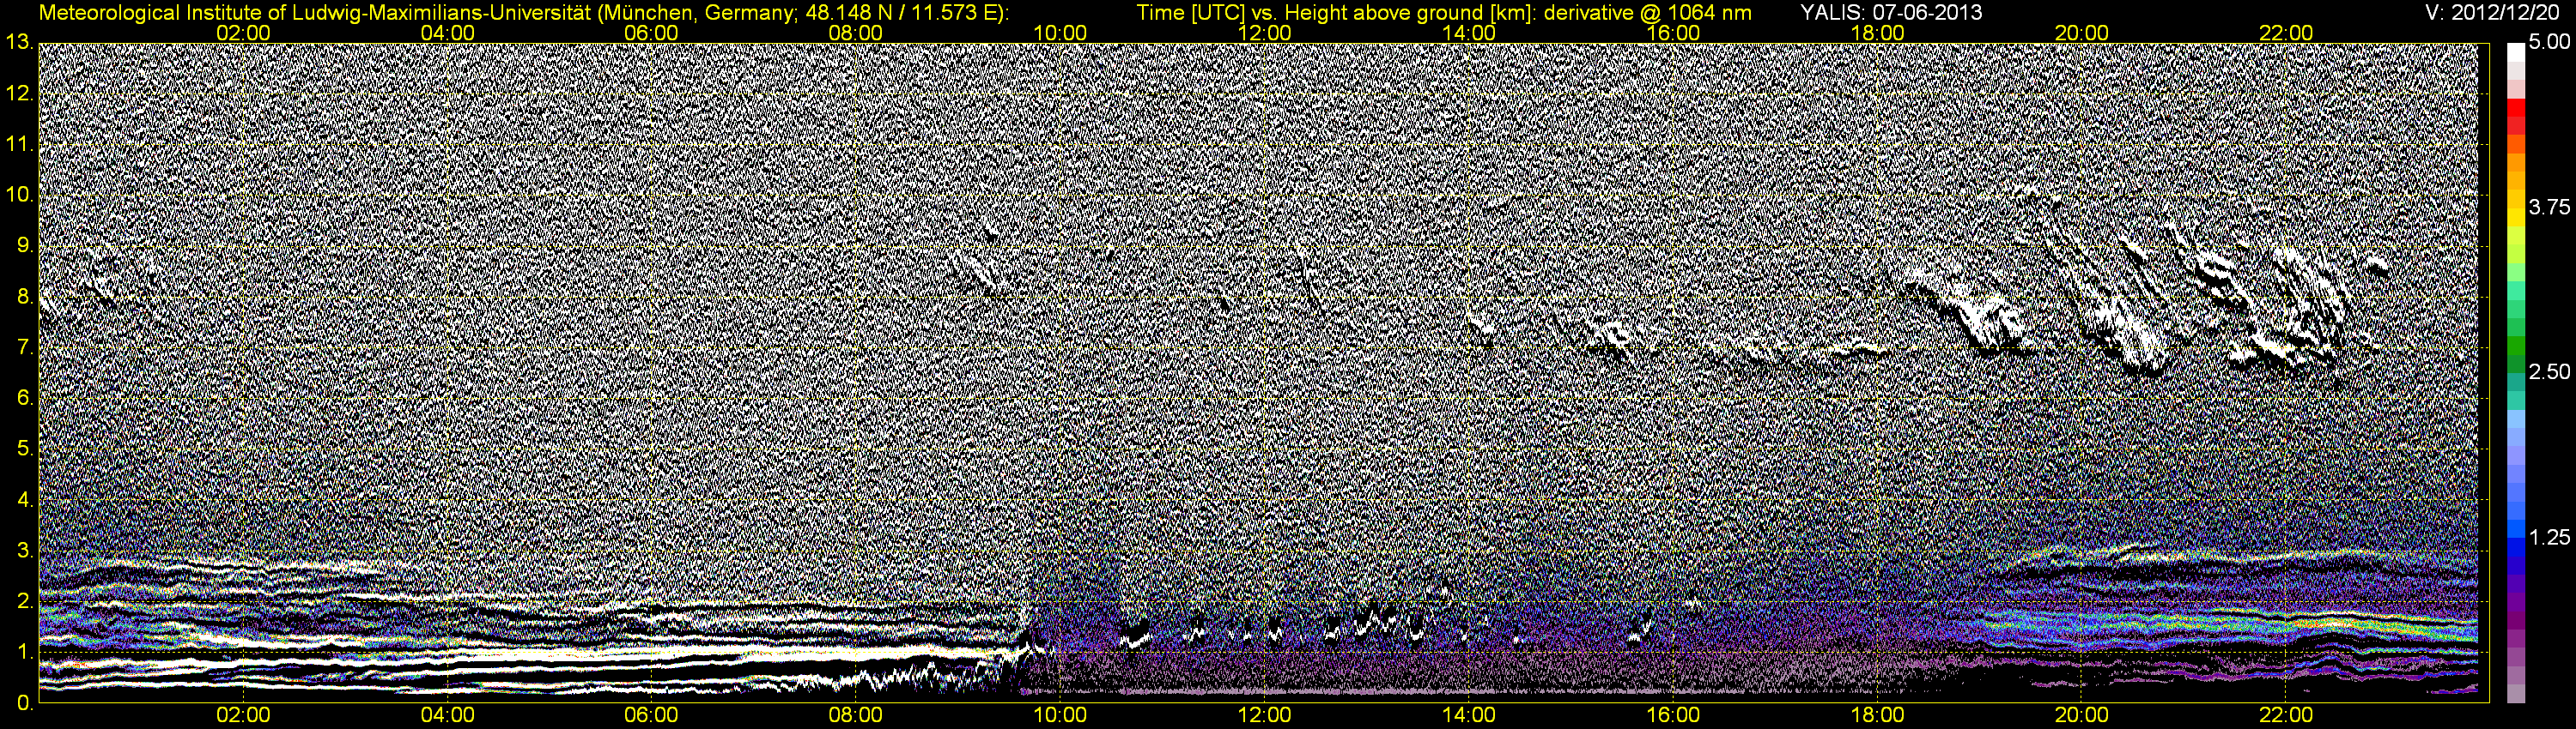Click the 10:00 label on the top time axis
Image resolution: width=2576 pixels, height=729 pixels.
pos(1060,33)
